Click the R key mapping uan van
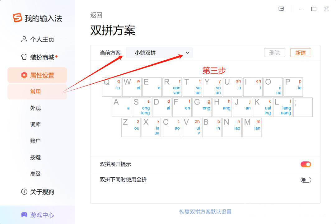 pos(172,87)
